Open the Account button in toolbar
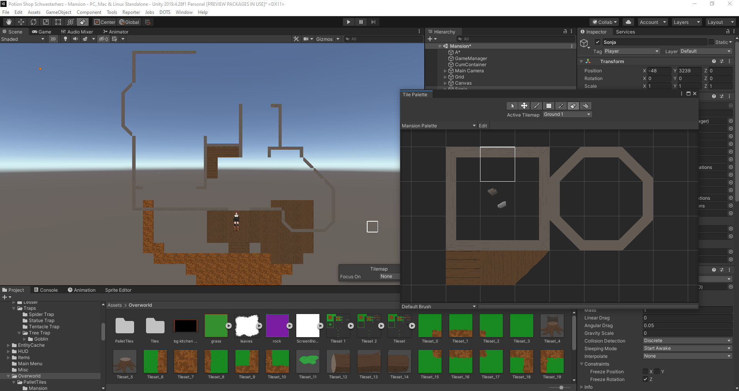 tap(653, 22)
